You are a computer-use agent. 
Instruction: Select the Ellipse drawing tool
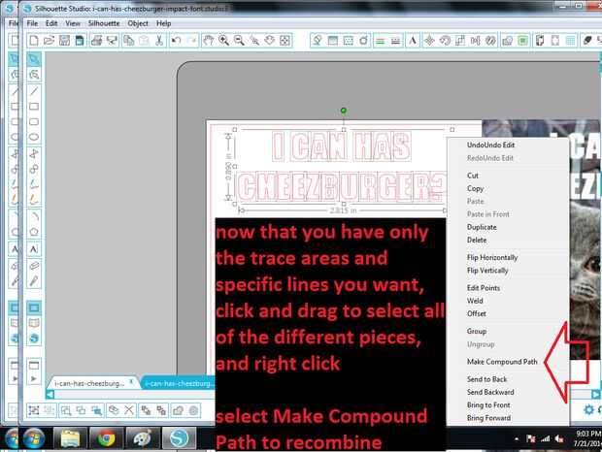click(34, 137)
